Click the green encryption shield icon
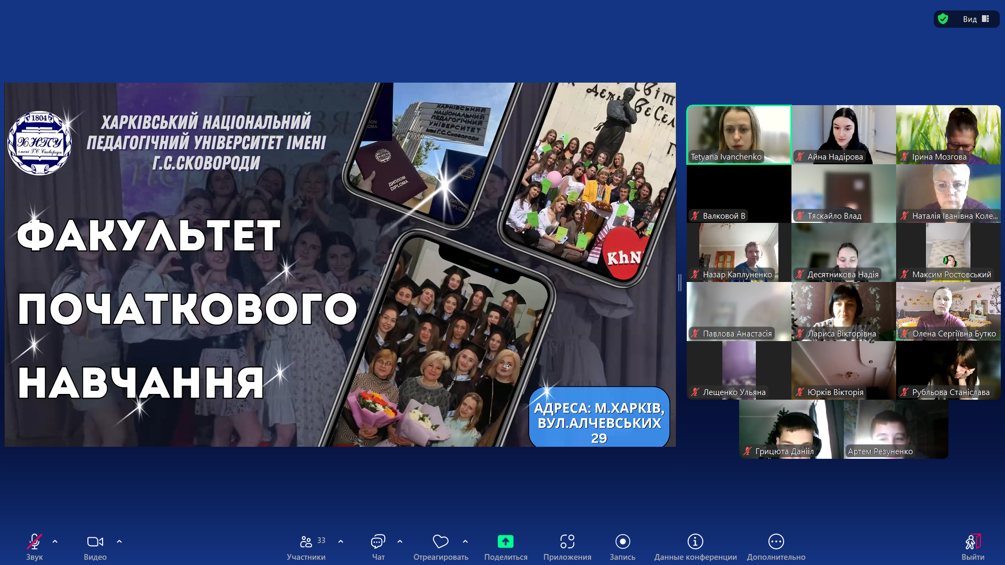 [943, 19]
